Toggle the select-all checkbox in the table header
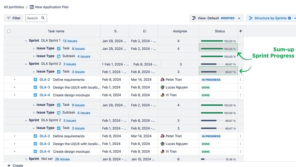Image resolution: width=296 pixels, height=167 pixels. point(9,31)
